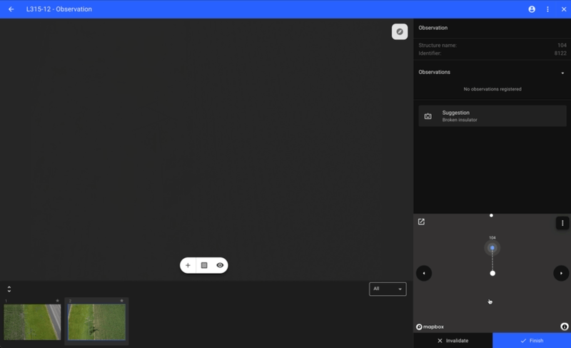Star the second thumbnail

pyautogui.click(x=121, y=301)
